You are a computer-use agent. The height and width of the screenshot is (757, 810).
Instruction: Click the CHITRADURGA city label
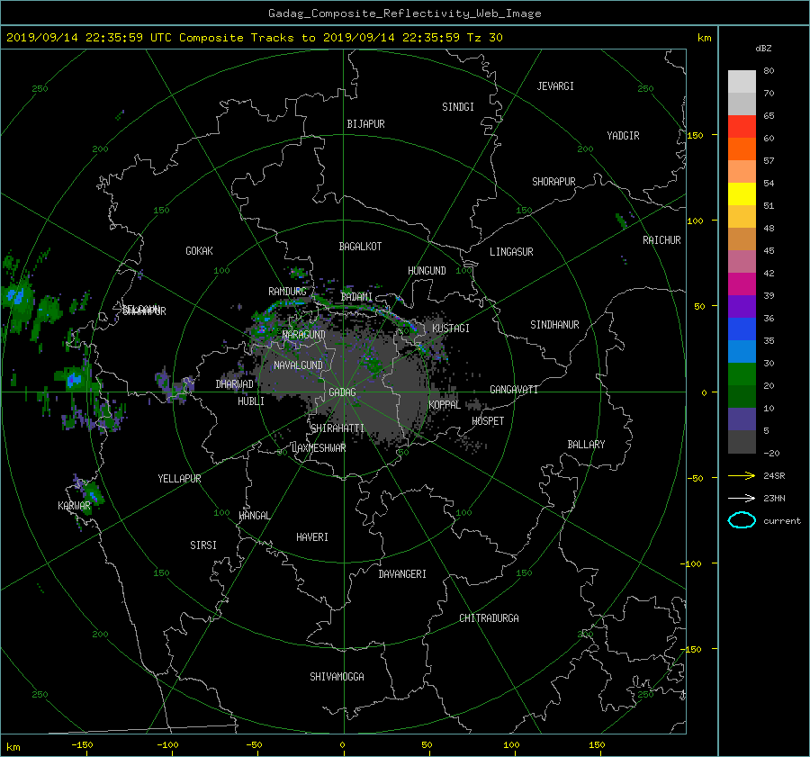pyautogui.click(x=490, y=618)
